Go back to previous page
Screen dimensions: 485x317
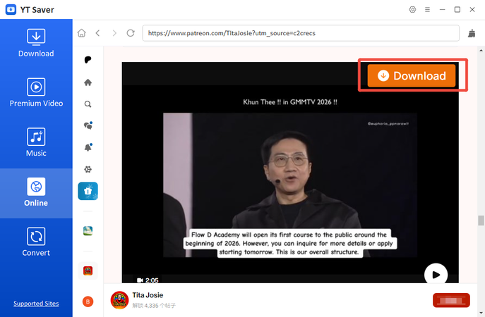tap(97, 33)
